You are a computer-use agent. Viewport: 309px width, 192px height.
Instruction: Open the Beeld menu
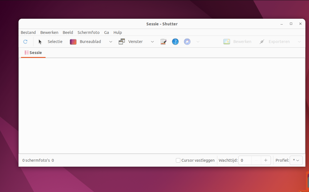pos(68,33)
